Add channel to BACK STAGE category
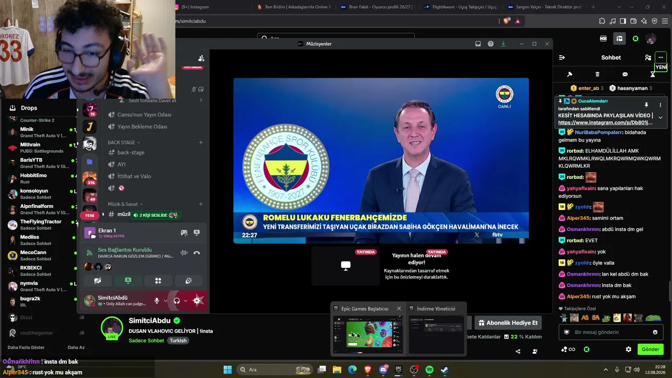 click(201, 142)
